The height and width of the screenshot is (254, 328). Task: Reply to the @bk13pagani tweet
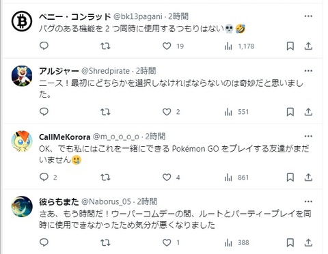pos(44,46)
